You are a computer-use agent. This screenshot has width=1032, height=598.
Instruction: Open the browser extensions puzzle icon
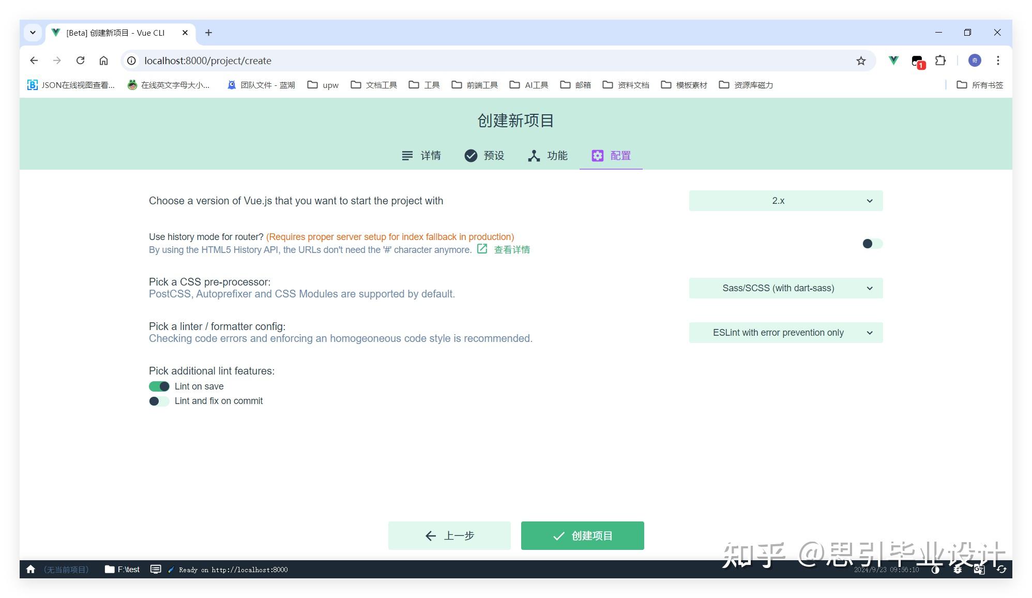[940, 61]
